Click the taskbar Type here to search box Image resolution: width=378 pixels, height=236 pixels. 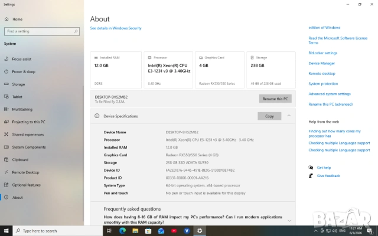58,231
